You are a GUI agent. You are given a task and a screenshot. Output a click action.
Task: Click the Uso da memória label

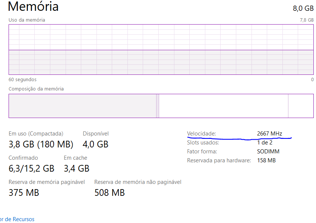pyautogui.click(x=27, y=20)
